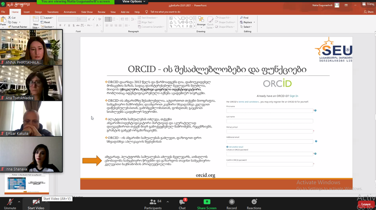Expand participants options arrow beside count
The image size is (376, 210).
(x=167, y=202)
